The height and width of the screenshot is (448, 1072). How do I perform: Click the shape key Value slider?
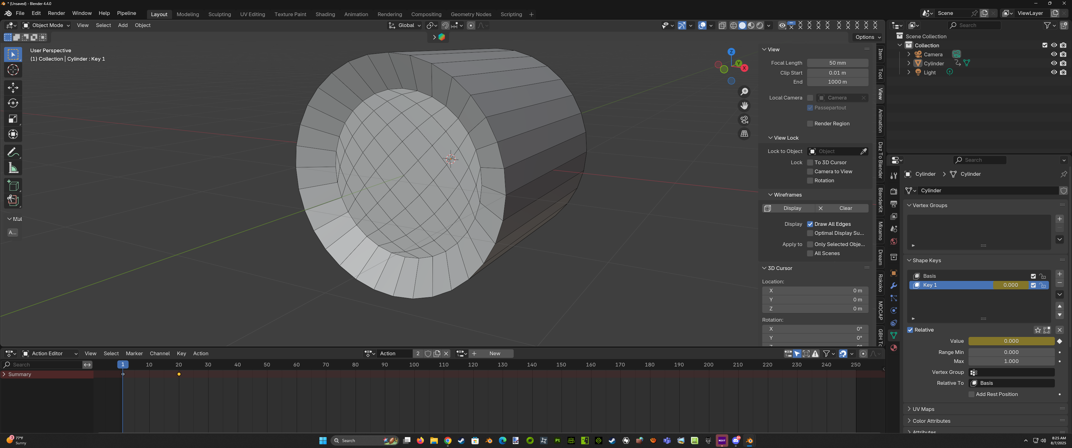1011,341
